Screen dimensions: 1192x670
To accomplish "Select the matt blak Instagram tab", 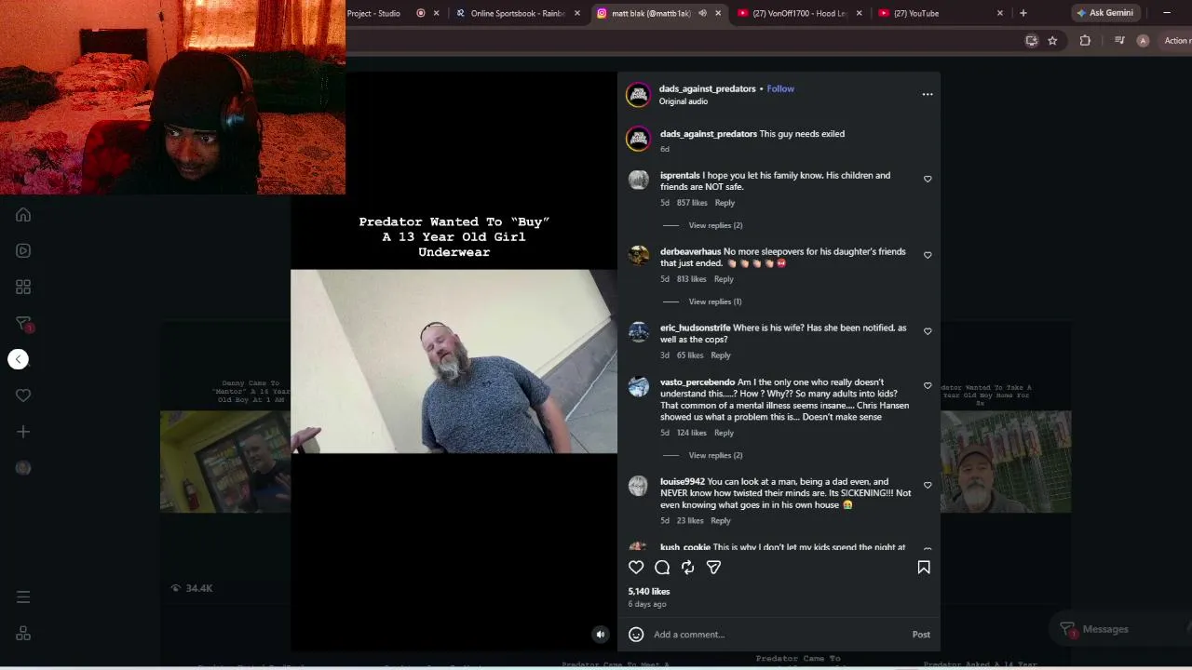I will (x=651, y=13).
